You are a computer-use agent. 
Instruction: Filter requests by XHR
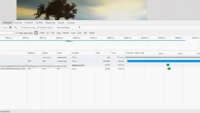pyautogui.click(x=42, y=33)
